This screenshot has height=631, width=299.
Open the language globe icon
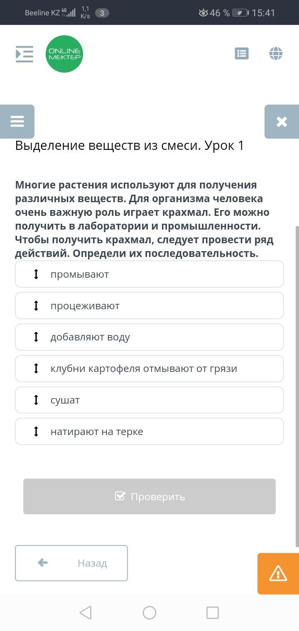point(276,54)
